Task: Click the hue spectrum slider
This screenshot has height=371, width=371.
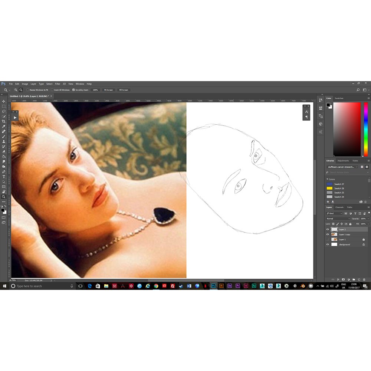Action: click(x=366, y=129)
